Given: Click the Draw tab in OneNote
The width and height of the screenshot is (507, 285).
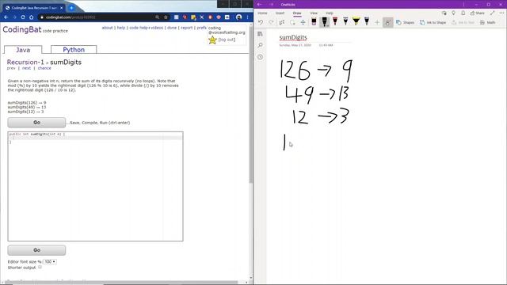Looking at the screenshot, I should [297, 13].
